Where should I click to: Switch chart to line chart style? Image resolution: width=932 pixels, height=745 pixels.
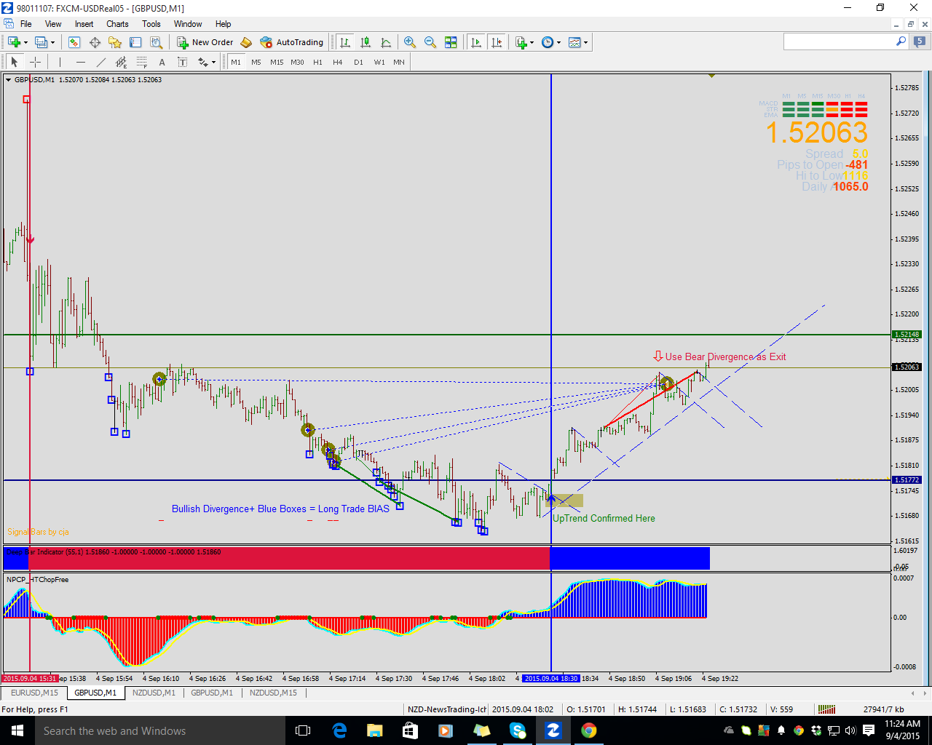386,42
